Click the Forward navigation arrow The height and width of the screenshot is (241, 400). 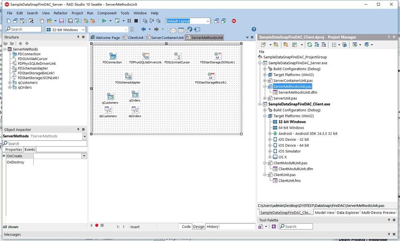(x=156, y=29)
